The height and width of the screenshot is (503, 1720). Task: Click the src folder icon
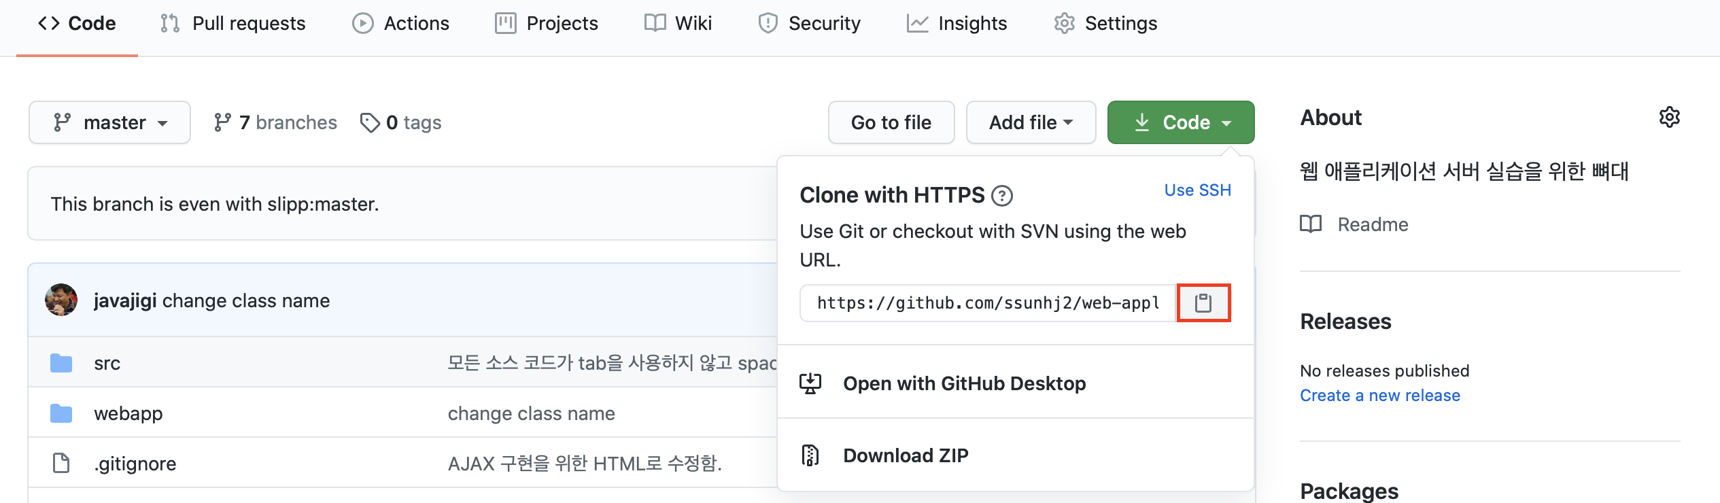coord(61,363)
